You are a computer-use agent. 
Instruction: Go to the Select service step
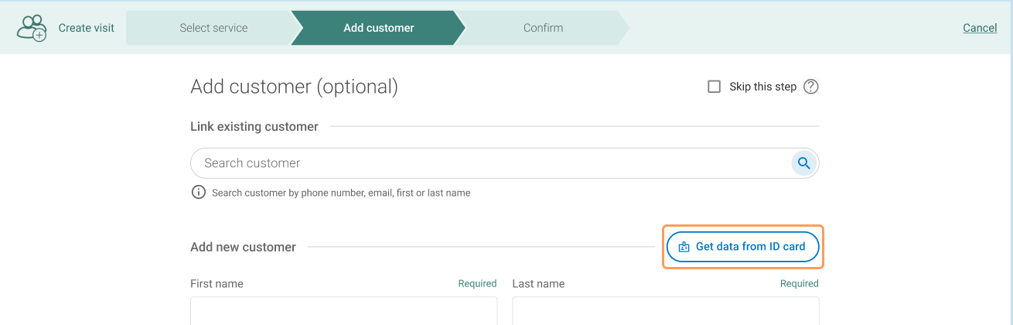(x=213, y=28)
